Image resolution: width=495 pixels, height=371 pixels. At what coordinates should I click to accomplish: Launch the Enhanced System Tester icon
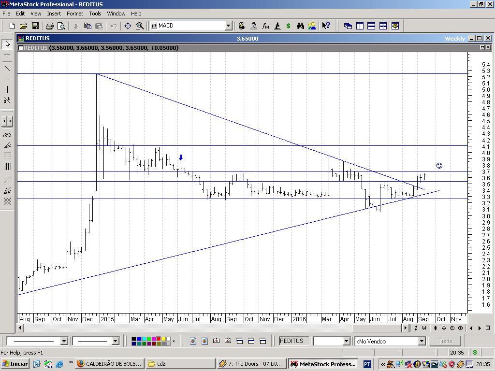click(x=277, y=26)
